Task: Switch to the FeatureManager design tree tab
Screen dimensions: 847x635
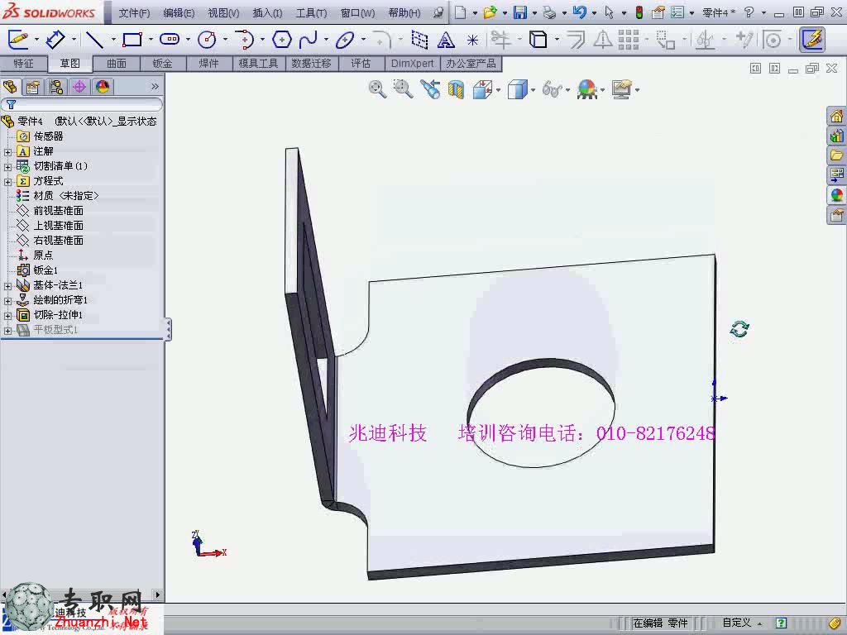Action: [x=10, y=86]
